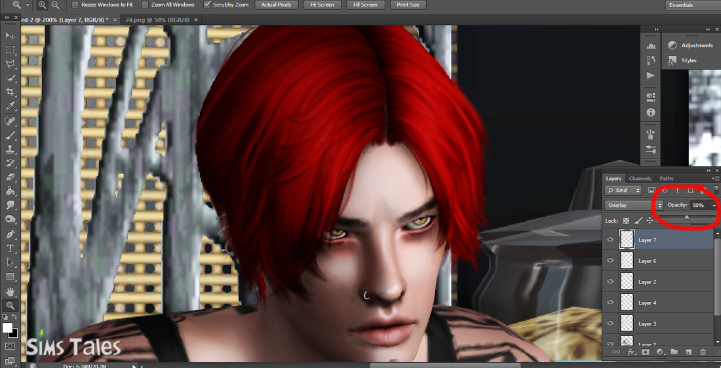Image resolution: width=721 pixels, height=368 pixels.
Task: Switch to the Paths tab
Action: click(667, 178)
